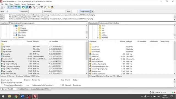Open the View menu
The width and height of the screenshot is (176, 99).
point(11,4)
